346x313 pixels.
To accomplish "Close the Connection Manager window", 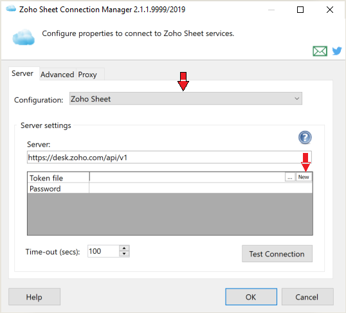I will click(x=330, y=10).
